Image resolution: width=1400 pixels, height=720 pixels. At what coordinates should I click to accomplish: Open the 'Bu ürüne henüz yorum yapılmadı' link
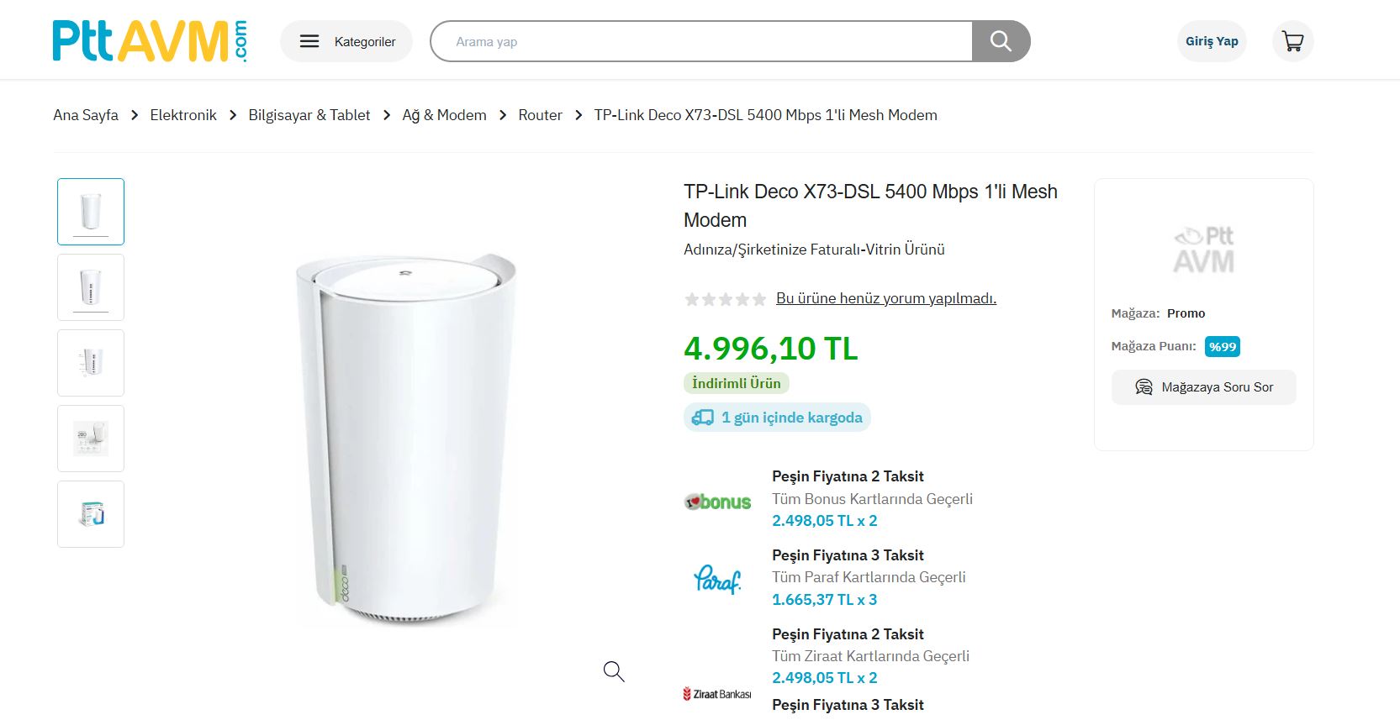click(885, 298)
